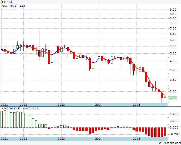Image resolution: width=181 pixels, height=145 pixels.
Task: Click 2023 on the MACD timeline
Action: point(61,139)
